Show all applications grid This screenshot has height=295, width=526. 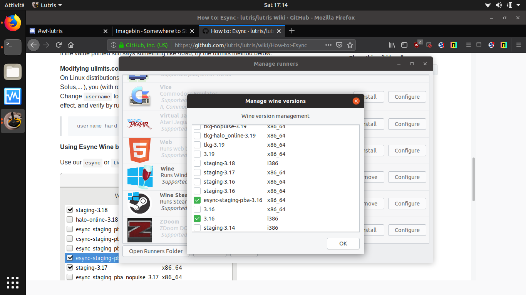[13, 282]
